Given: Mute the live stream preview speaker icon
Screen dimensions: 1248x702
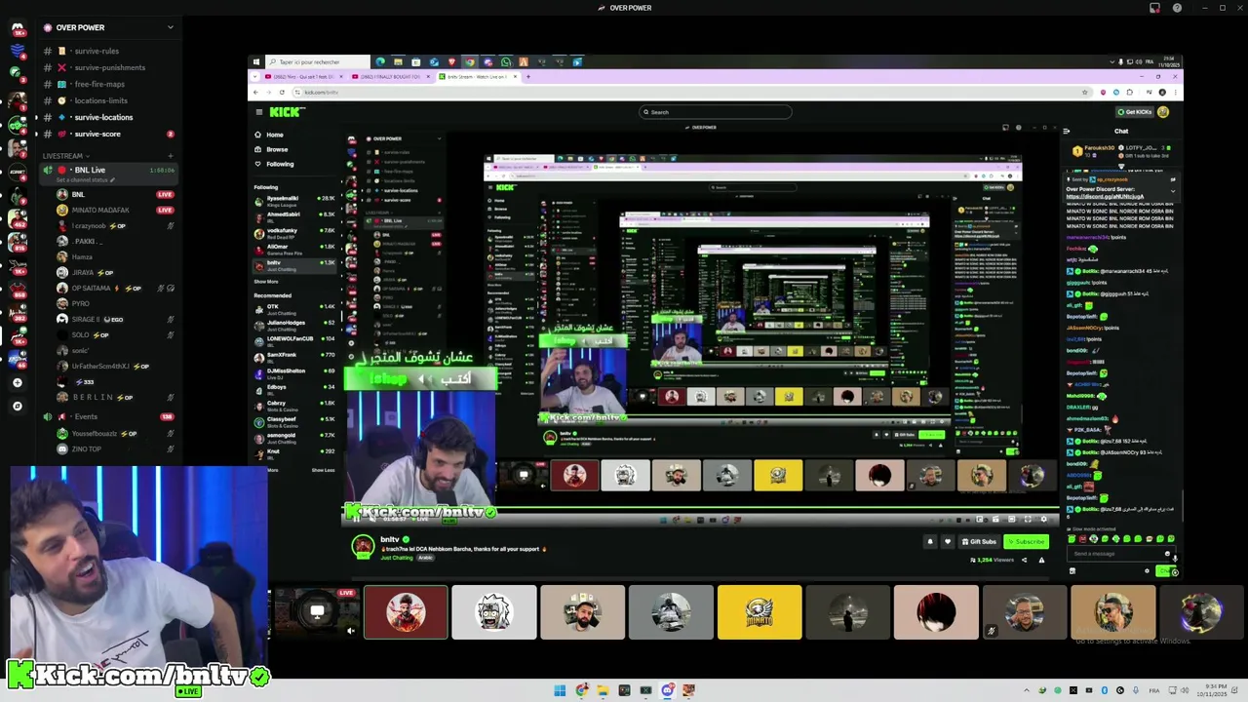Looking at the screenshot, I should [351, 631].
